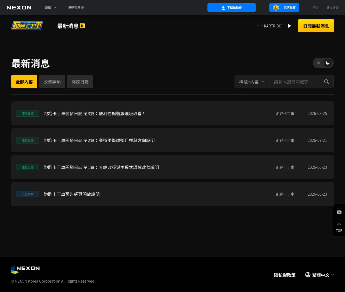The width and height of the screenshot is (345, 292).
Task: Select dark mode moon toggle
Action: tap(328, 63)
